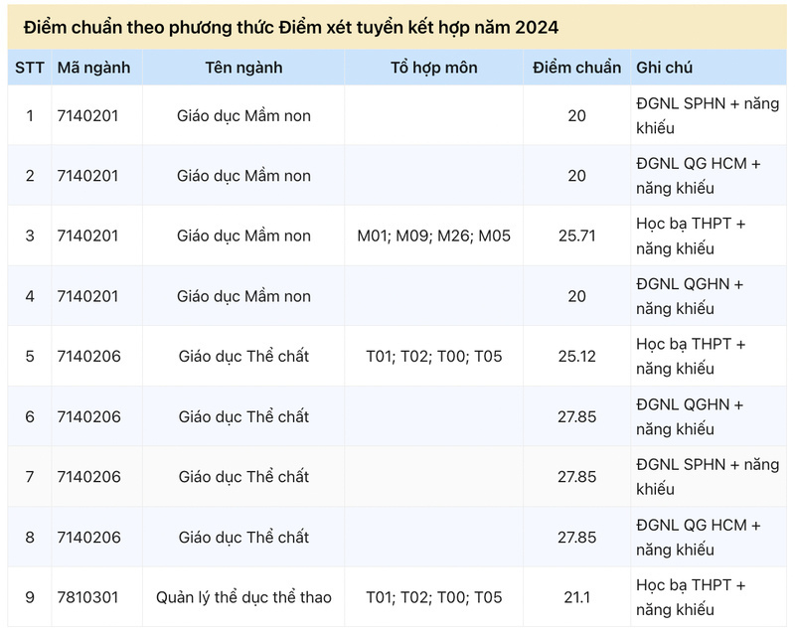
Task: Click row 9 note Học bạ THPT + năng khiếu
Action: [x=691, y=597]
